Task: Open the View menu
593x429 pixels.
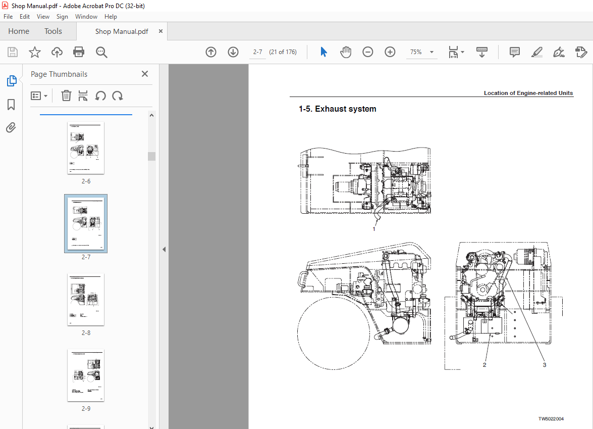Action: coord(43,17)
